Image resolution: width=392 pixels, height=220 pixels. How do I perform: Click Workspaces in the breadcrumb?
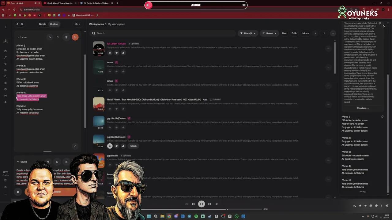(96, 24)
